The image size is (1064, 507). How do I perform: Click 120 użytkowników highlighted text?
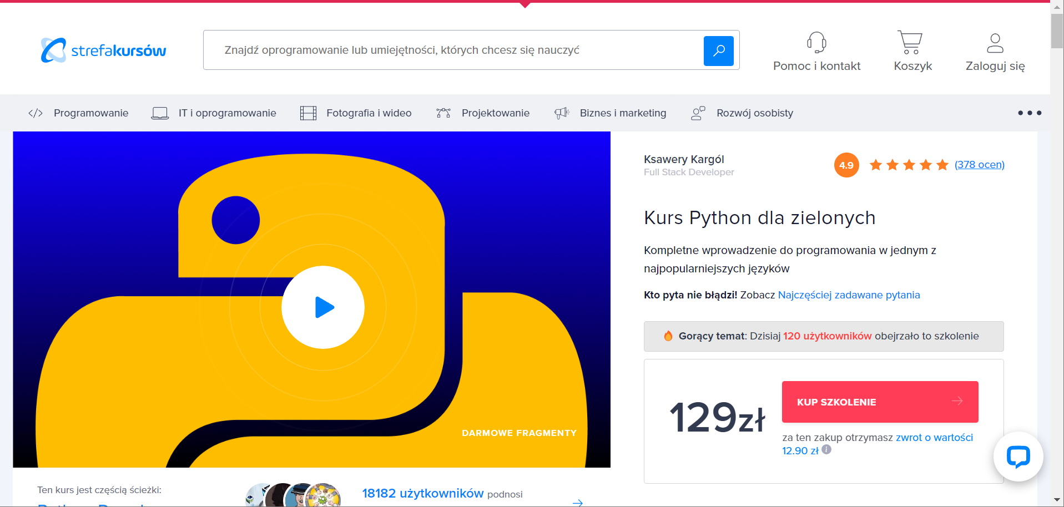827,336
